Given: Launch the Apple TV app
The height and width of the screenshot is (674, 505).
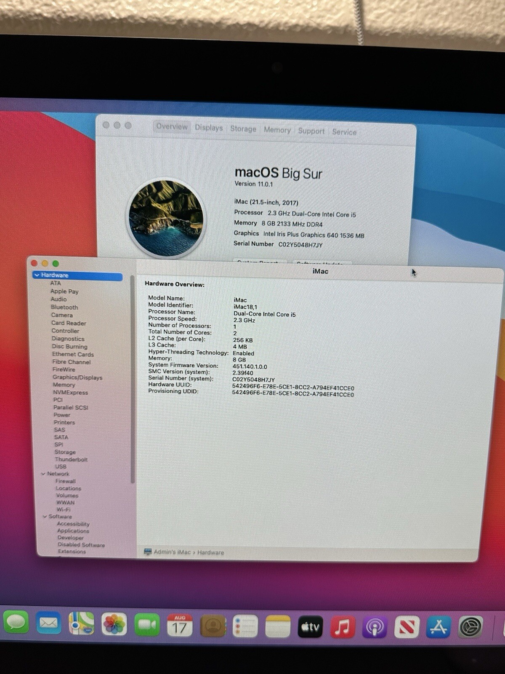Looking at the screenshot, I should point(310,627).
